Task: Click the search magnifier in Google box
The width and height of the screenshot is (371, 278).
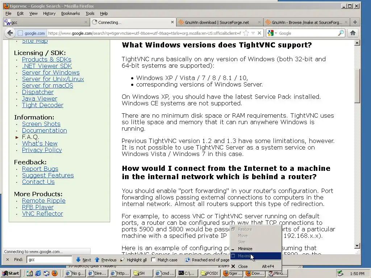Action: click(x=341, y=33)
